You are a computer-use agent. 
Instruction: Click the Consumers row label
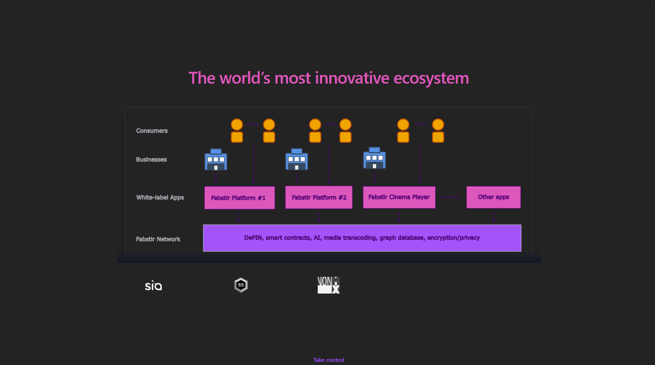(x=152, y=131)
